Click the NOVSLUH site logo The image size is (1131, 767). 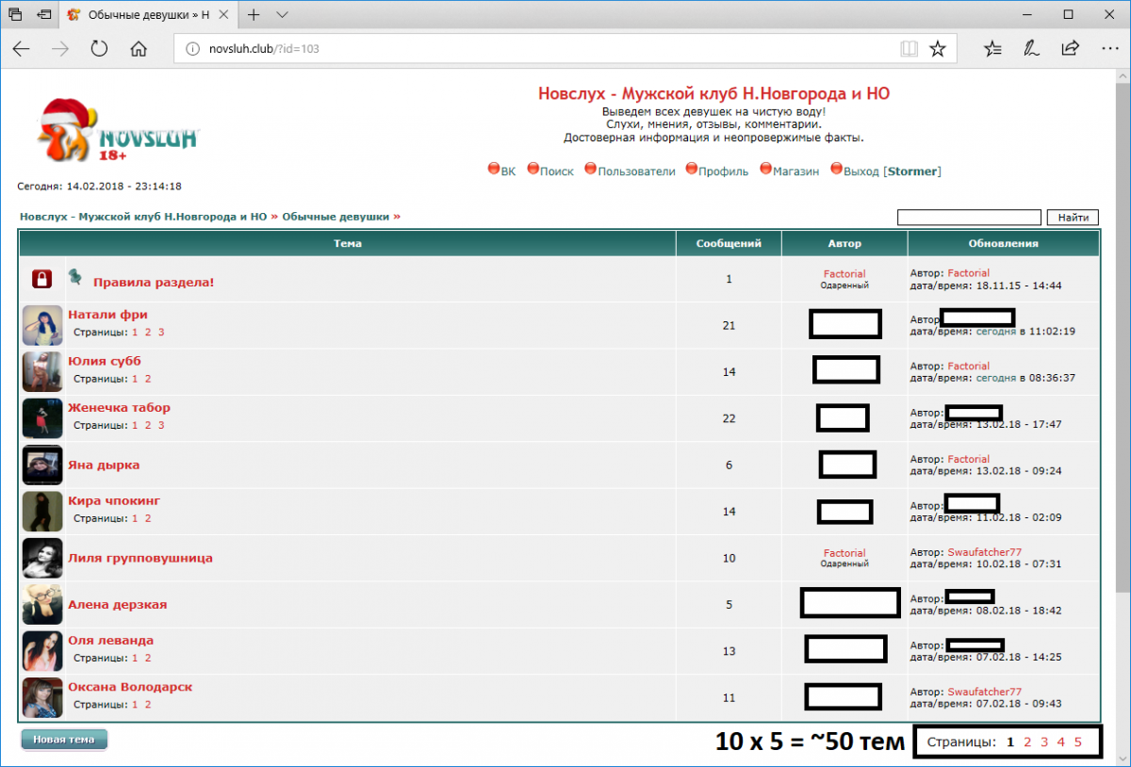[x=118, y=132]
